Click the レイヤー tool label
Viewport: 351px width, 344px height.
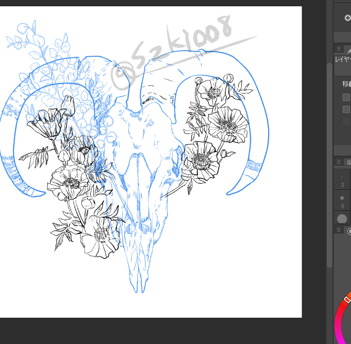point(343,59)
